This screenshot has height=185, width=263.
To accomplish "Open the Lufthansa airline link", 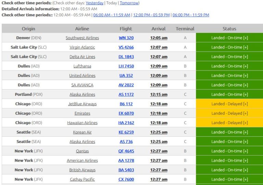I will click(82, 66).
